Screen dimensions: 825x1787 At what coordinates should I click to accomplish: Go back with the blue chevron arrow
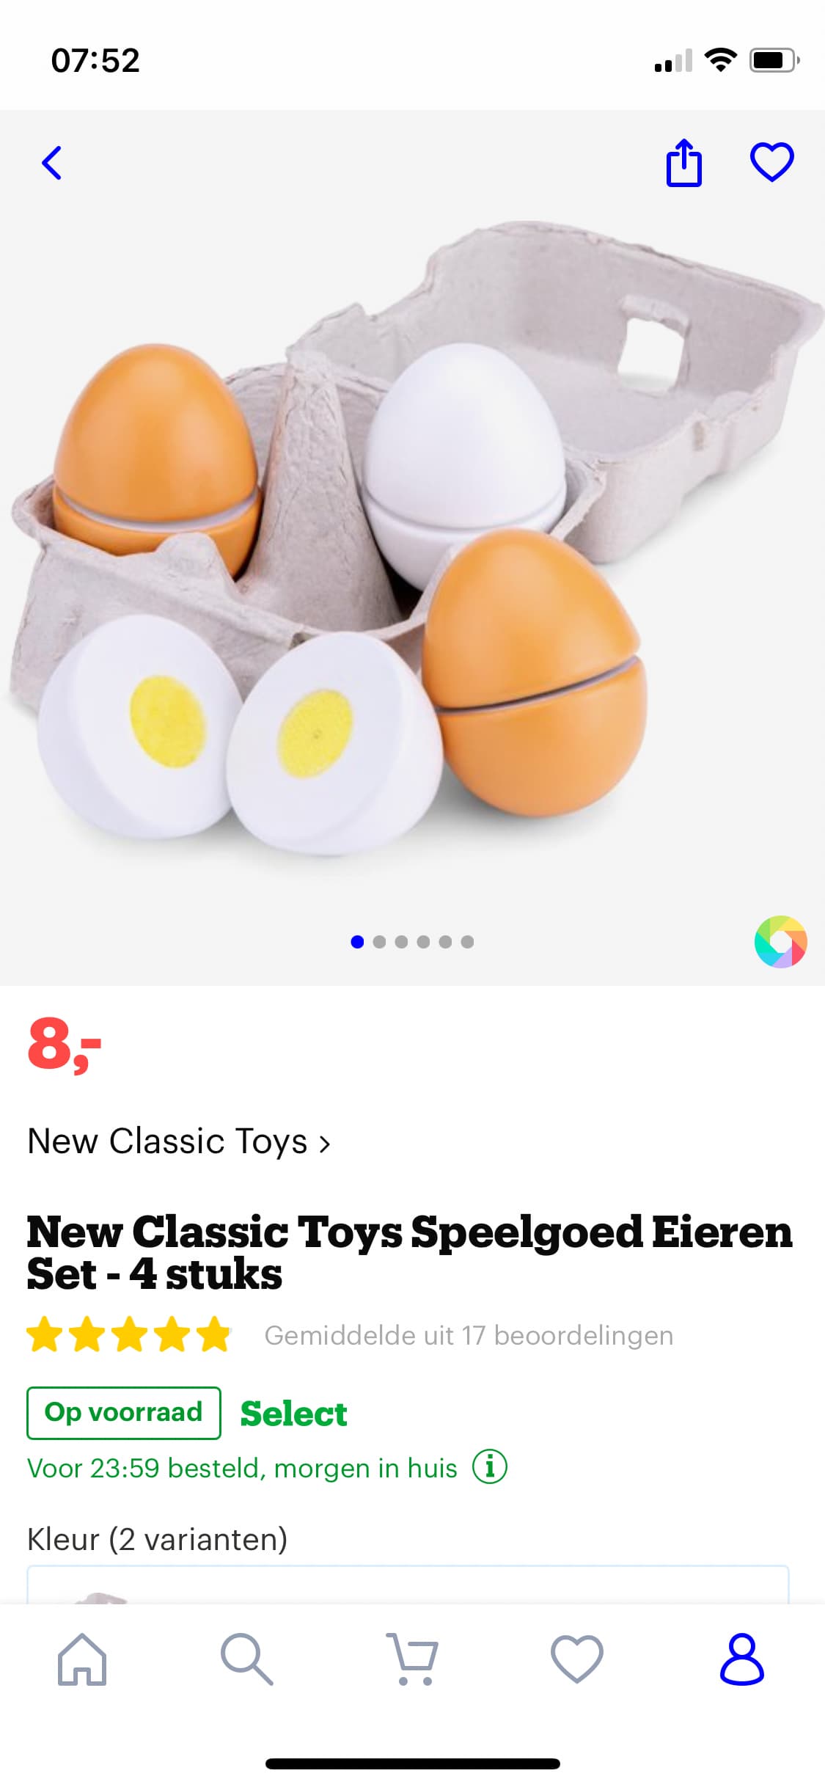[x=51, y=163]
